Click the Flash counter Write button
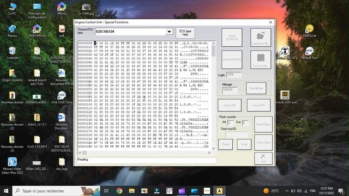349x196 pixels. [244, 144]
